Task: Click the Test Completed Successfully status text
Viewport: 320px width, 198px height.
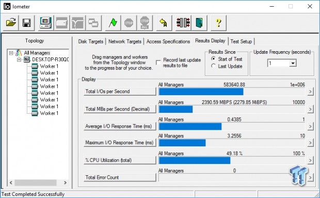Action: (x=33, y=194)
